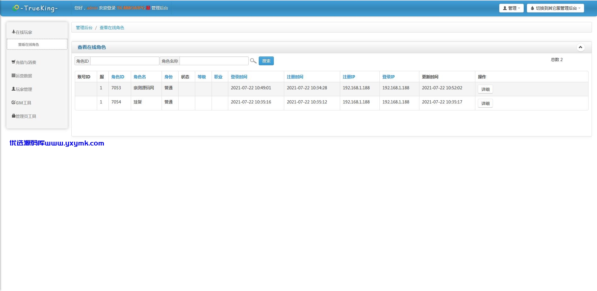Viewport: 597px width, 291px height.
Task: Open 详细 for role 7054
Action: click(485, 103)
